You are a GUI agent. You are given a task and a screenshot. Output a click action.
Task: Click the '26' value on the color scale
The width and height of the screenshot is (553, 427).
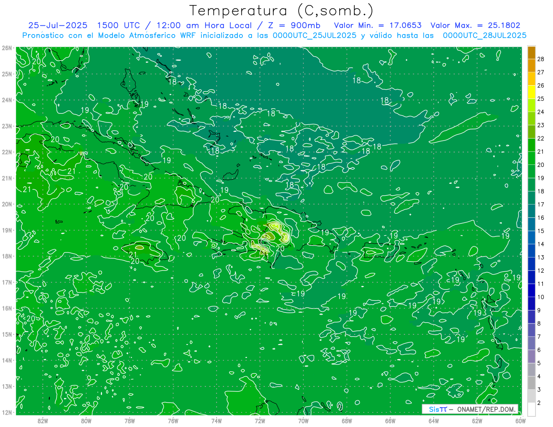(541, 85)
